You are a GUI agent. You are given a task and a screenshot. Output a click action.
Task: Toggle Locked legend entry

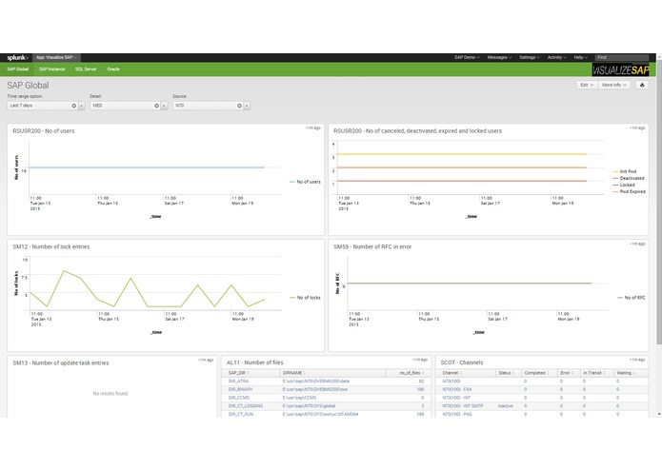pos(624,185)
